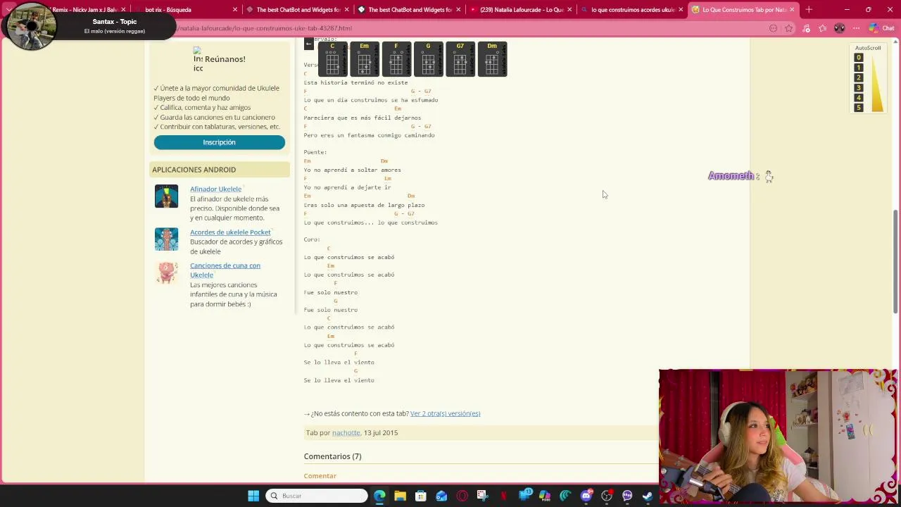This screenshot has width=901, height=507.
Task: Set AutoScroll speed to 0
Action: pos(858,58)
